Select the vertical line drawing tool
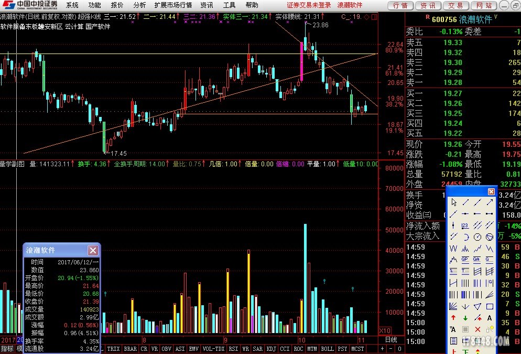This screenshot has width=521, height=354. click(453, 226)
